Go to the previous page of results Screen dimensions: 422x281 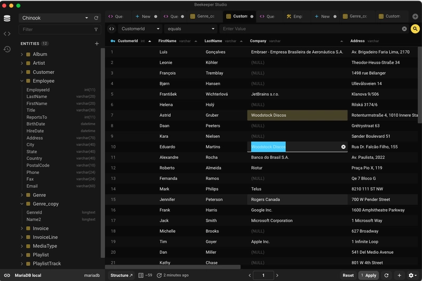pos(250,275)
